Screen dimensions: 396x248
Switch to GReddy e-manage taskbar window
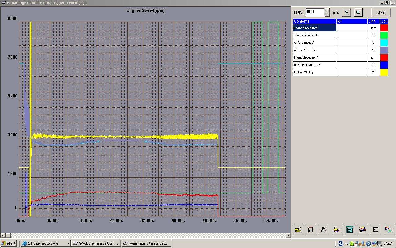pyautogui.click(x=96, y=243)
